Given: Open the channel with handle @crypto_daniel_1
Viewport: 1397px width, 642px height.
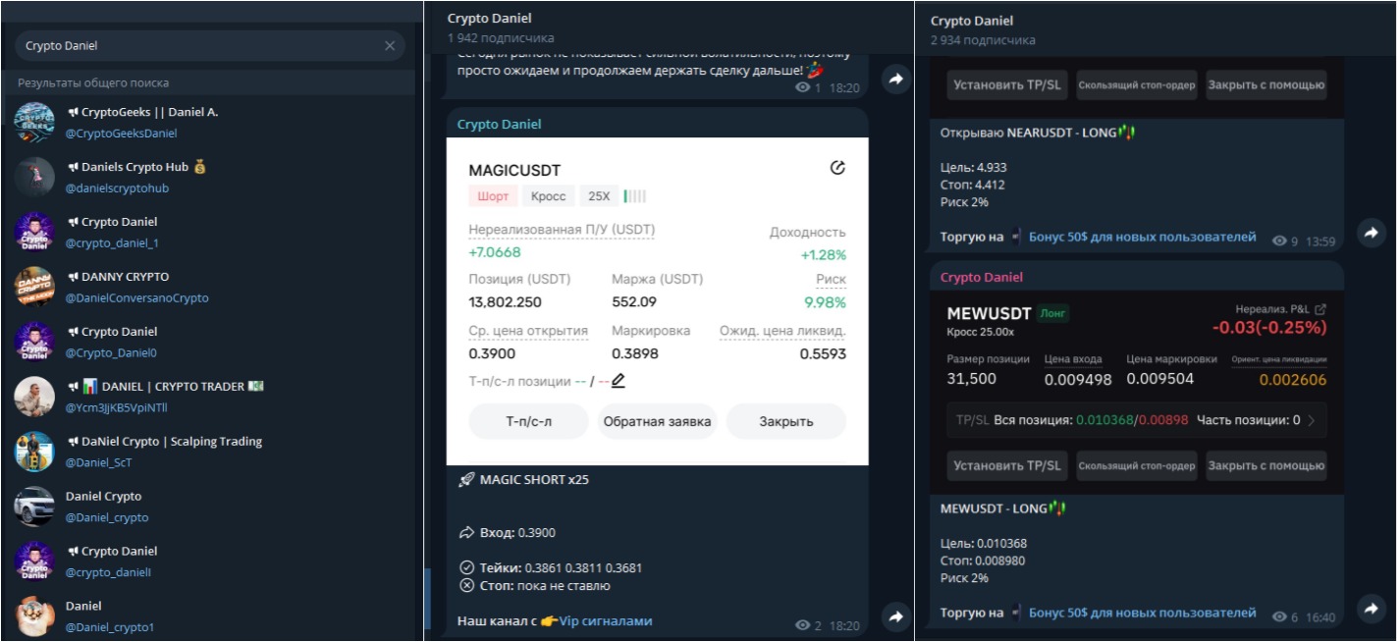Looking at the screenshot, I should tap(210, 232).
